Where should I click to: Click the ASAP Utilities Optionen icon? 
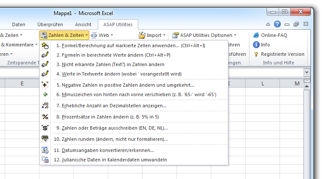click(175, 35)
